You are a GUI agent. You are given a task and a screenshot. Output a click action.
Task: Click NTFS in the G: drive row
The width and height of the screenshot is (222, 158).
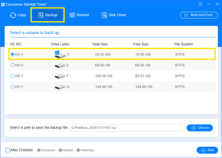click(x=180, y=87)
